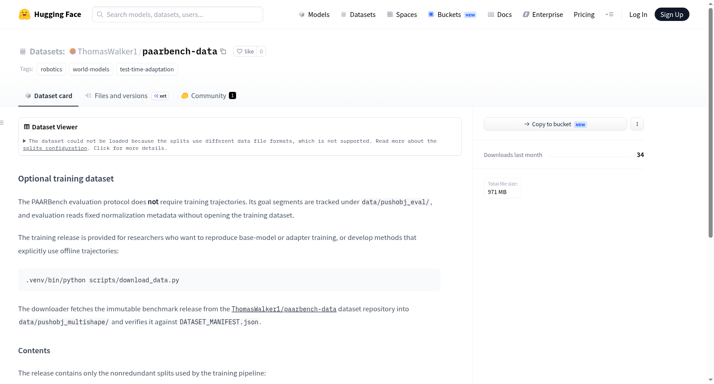Click the search magnifier icon

[100, 14]
